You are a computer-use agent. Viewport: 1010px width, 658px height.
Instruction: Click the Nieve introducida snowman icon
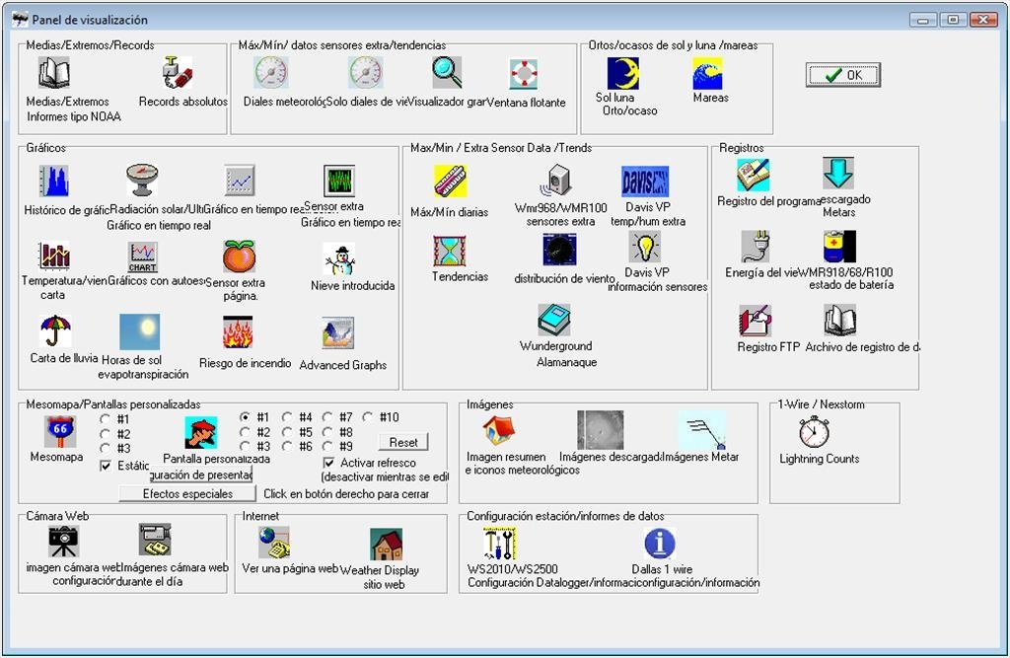click(339, 259)
